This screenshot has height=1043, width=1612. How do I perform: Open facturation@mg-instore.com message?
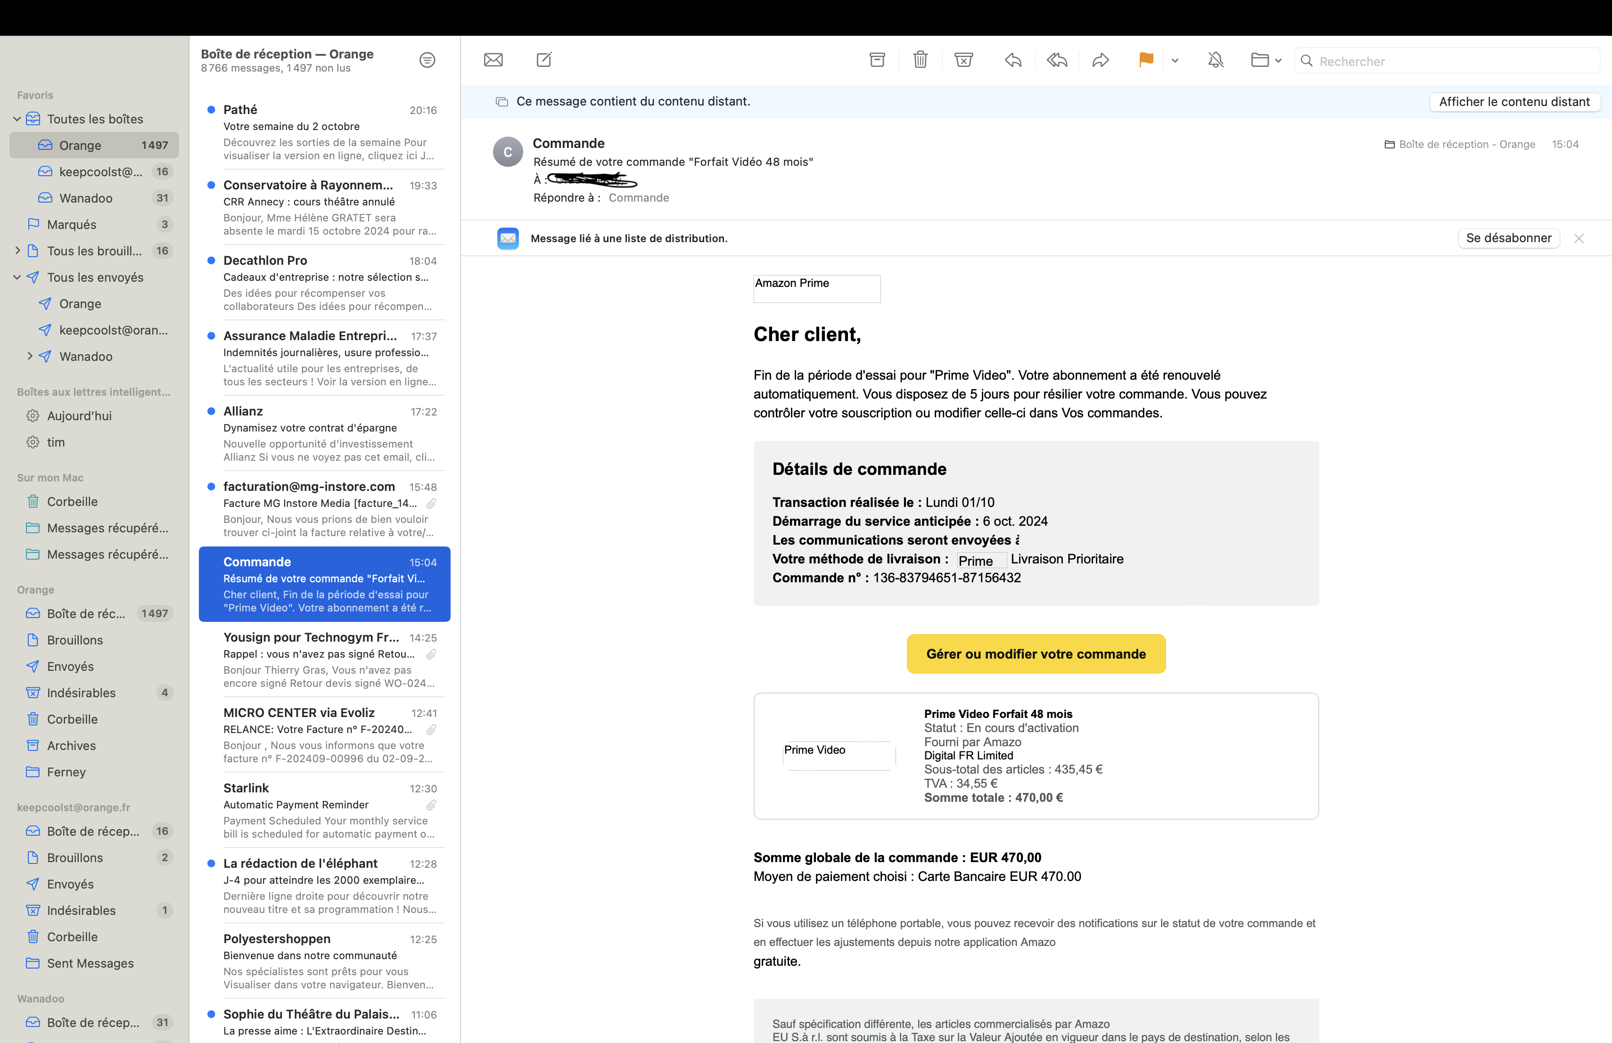coord(324,509)
